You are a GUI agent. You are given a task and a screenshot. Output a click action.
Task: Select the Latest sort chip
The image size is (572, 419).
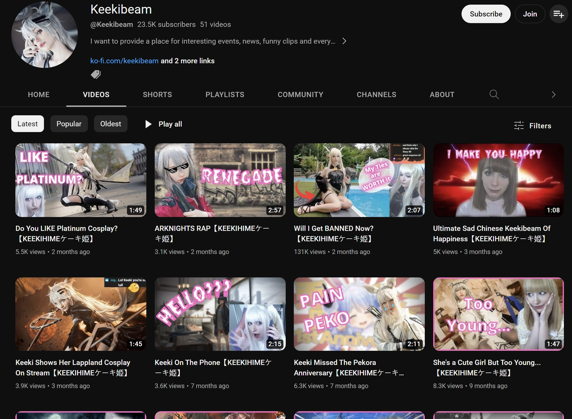[27, 124]
